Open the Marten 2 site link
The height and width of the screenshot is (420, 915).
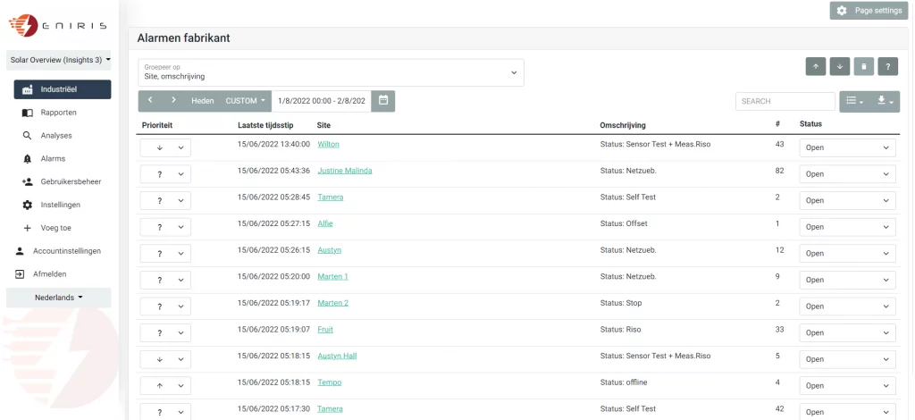tap(332, 303)
